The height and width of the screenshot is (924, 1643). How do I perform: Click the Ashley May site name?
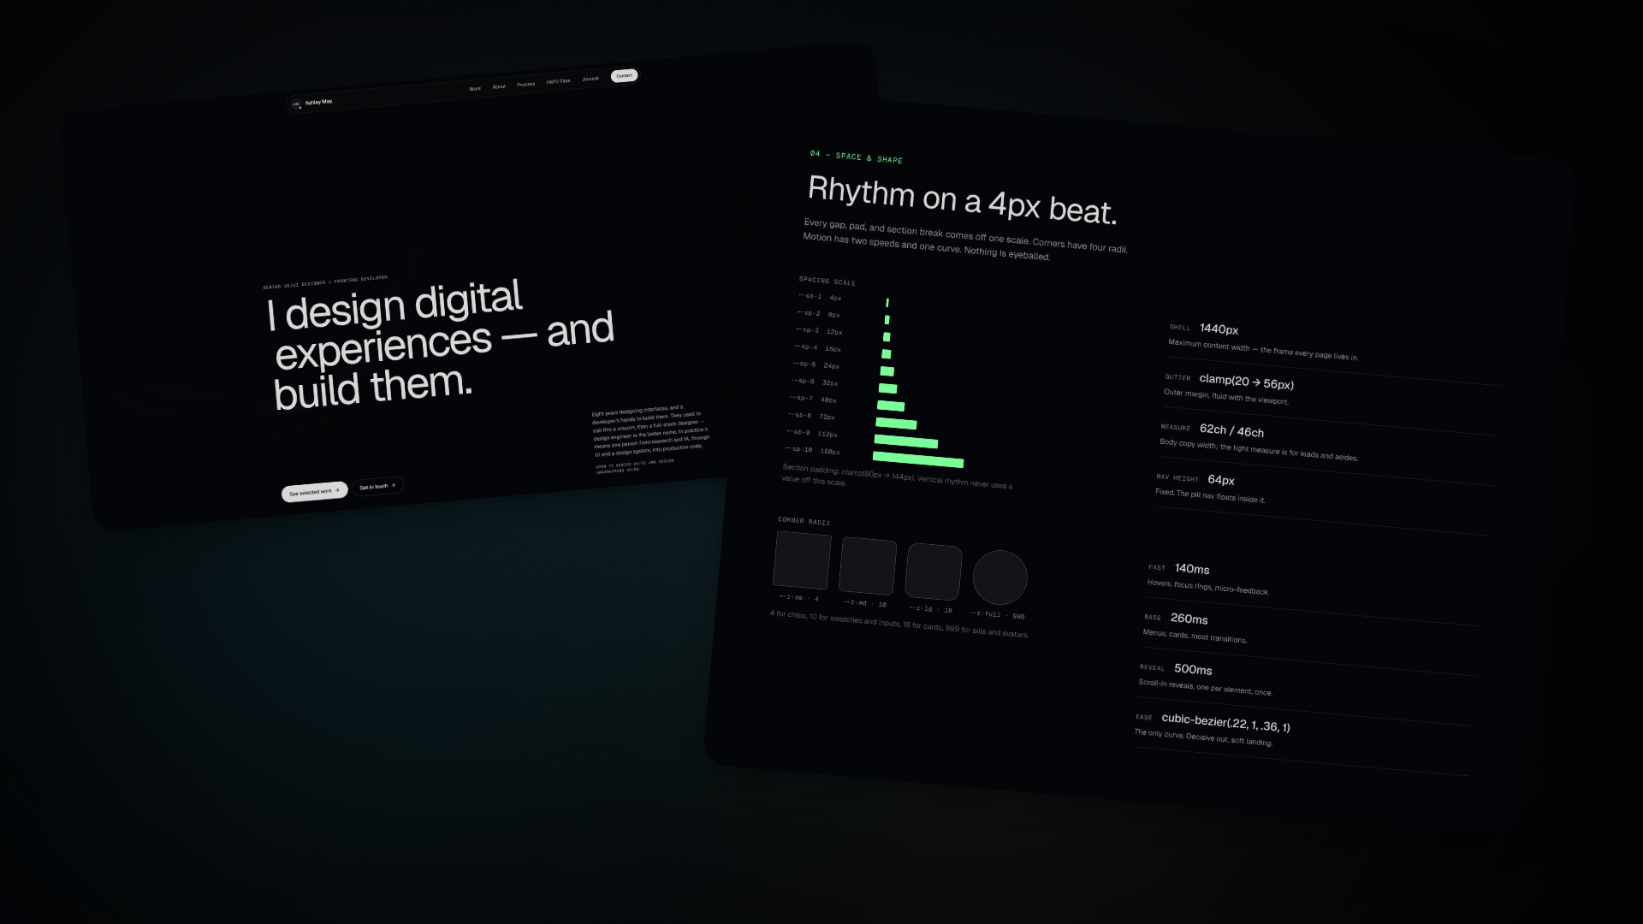coord(319,102)
